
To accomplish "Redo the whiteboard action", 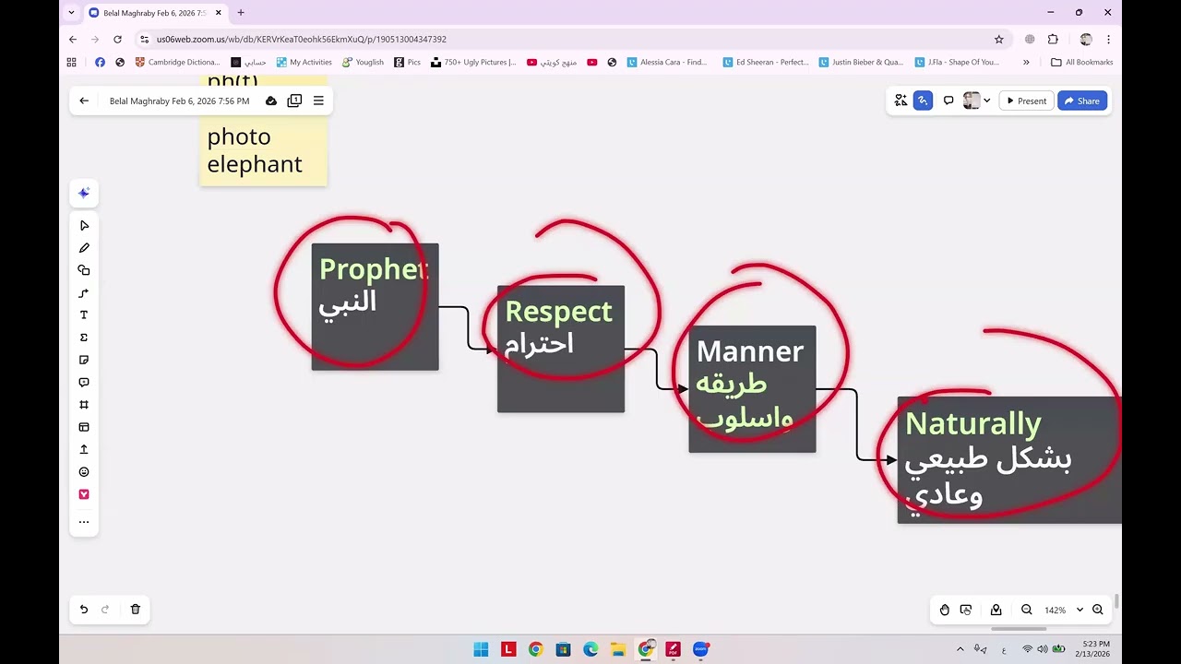I will pyautogui.click(x=105, y=610).
